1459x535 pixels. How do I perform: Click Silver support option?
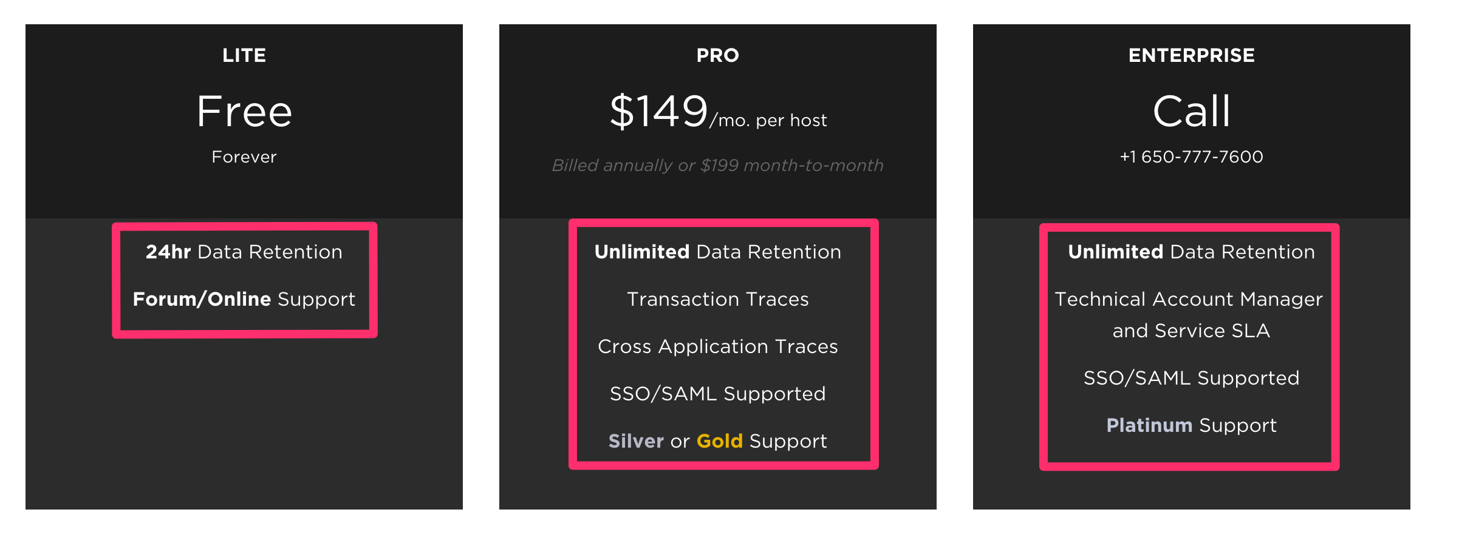636,441
